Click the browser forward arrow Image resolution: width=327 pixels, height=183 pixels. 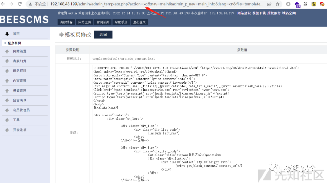pos(11,4)
